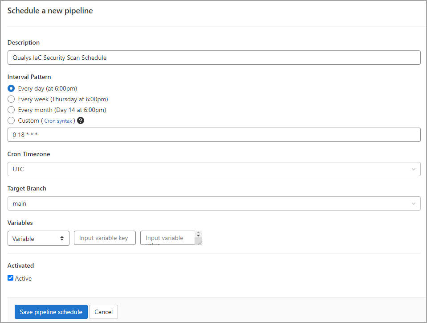This screenshot has width=427, height=323.
Task: Focus the Description text field
Action: coord(214,58)
